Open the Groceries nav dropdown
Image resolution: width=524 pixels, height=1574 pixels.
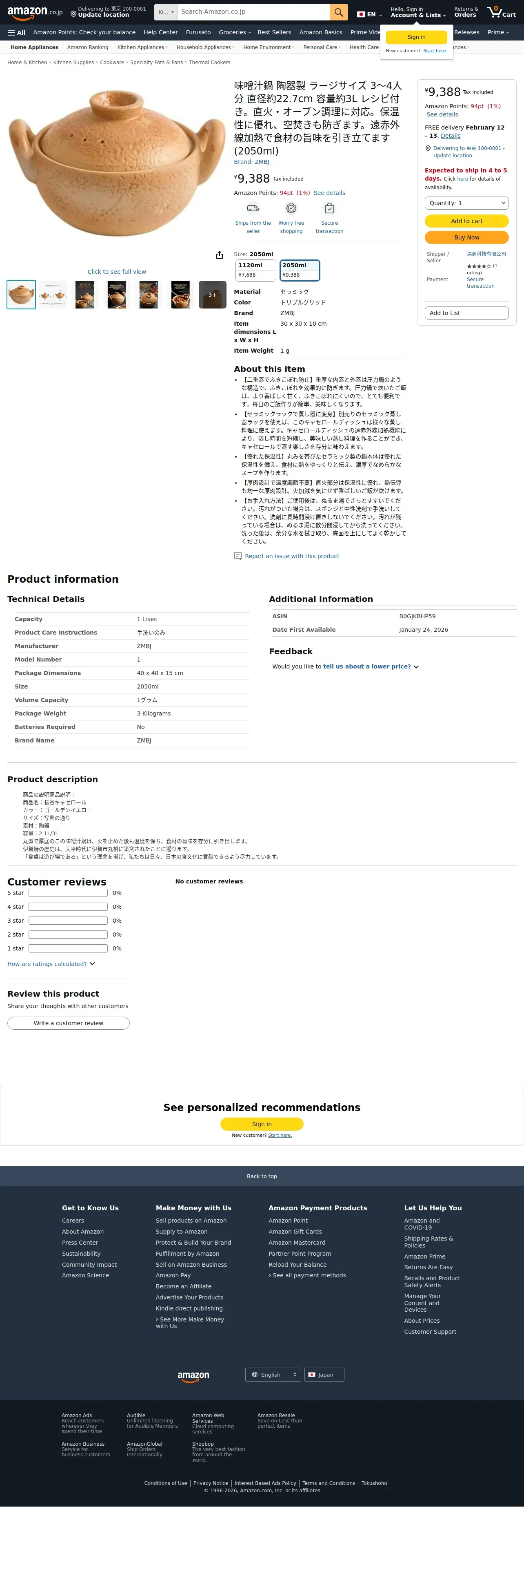[235, 32]
